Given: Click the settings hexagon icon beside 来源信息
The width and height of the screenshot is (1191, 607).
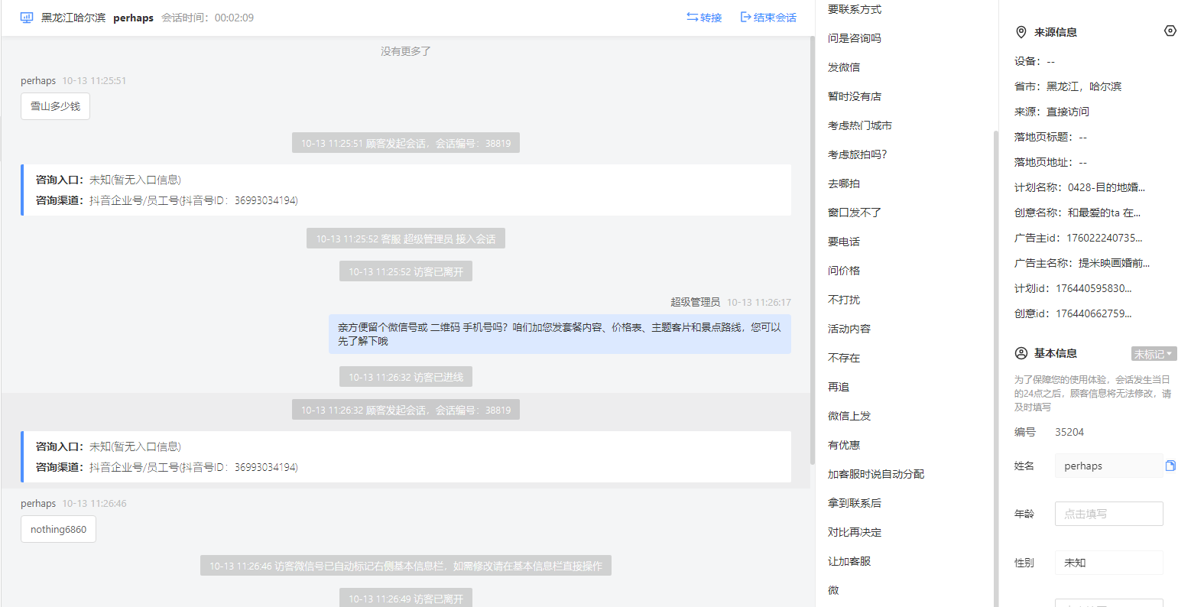Looking at the screenshot, I should pyautogui.click(x=1170, y=31).
